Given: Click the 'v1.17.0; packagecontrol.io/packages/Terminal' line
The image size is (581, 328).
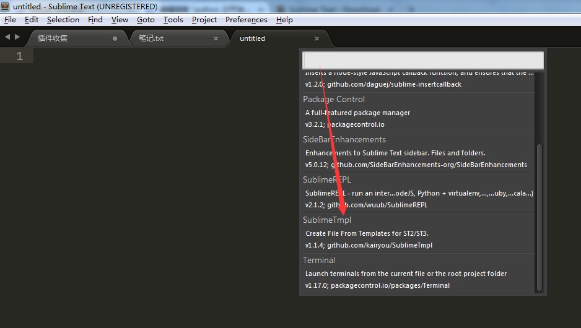Looking at the screenshot, I should 377,286.
